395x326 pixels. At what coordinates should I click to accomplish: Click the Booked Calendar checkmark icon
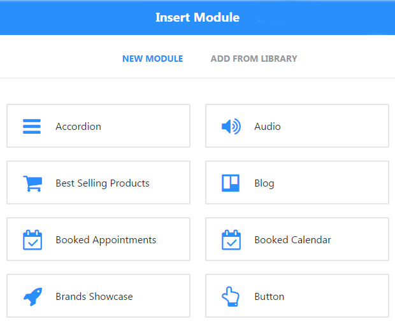coord(231,240)
